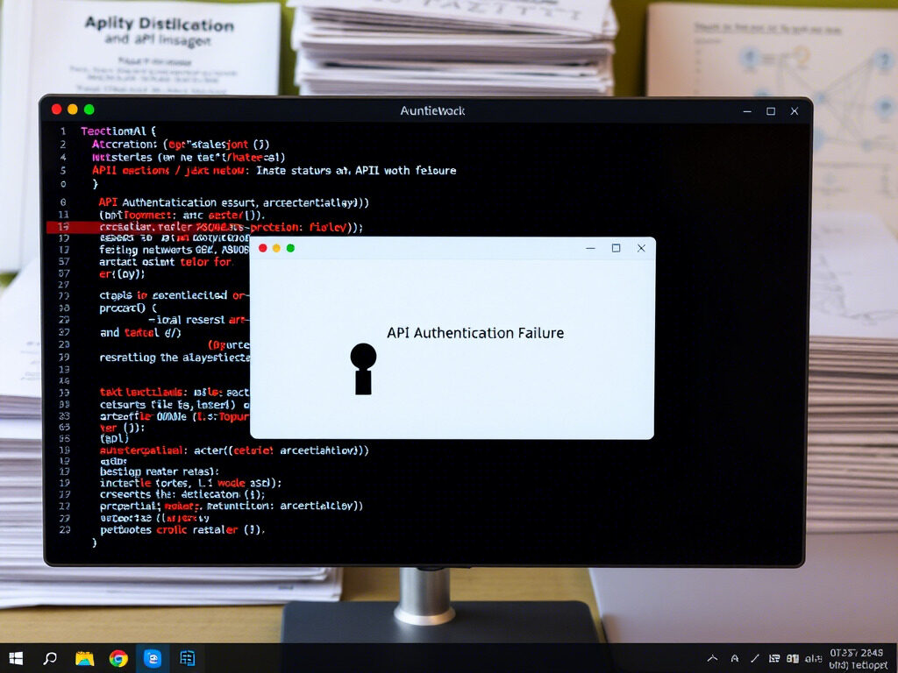Close the error dialog with the X button
Screen dimensions: 898x673
(641, 248)
